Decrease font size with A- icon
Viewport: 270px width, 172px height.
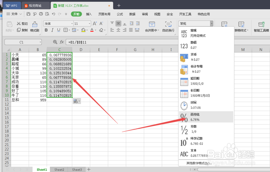click(101, 24)
